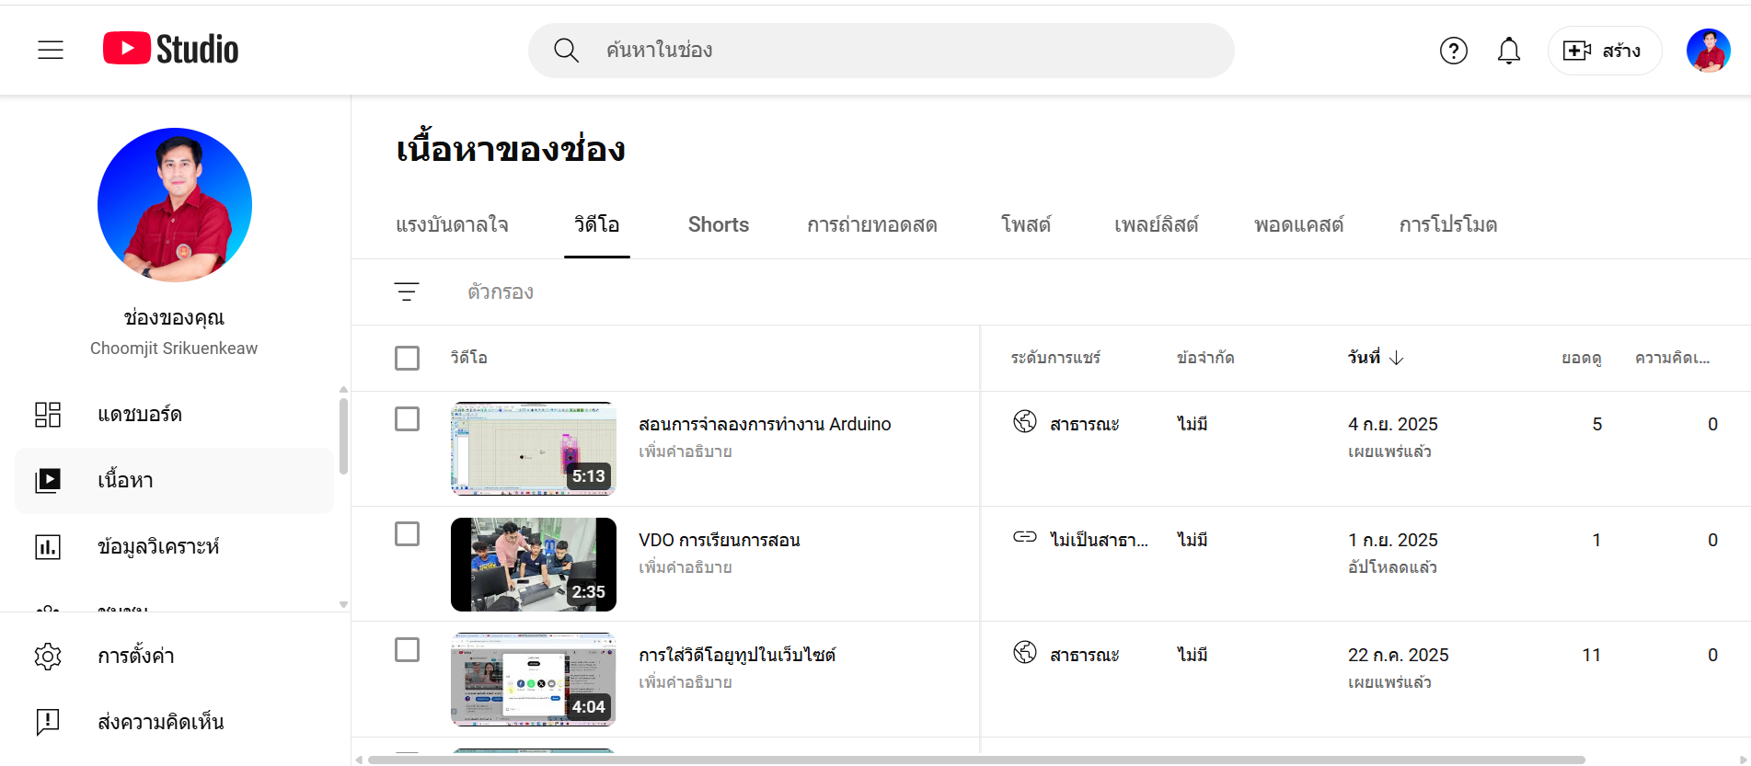
Task: Switch to the เพลย์ลิสต์ playlists tab
Action: coord(1156,225)
